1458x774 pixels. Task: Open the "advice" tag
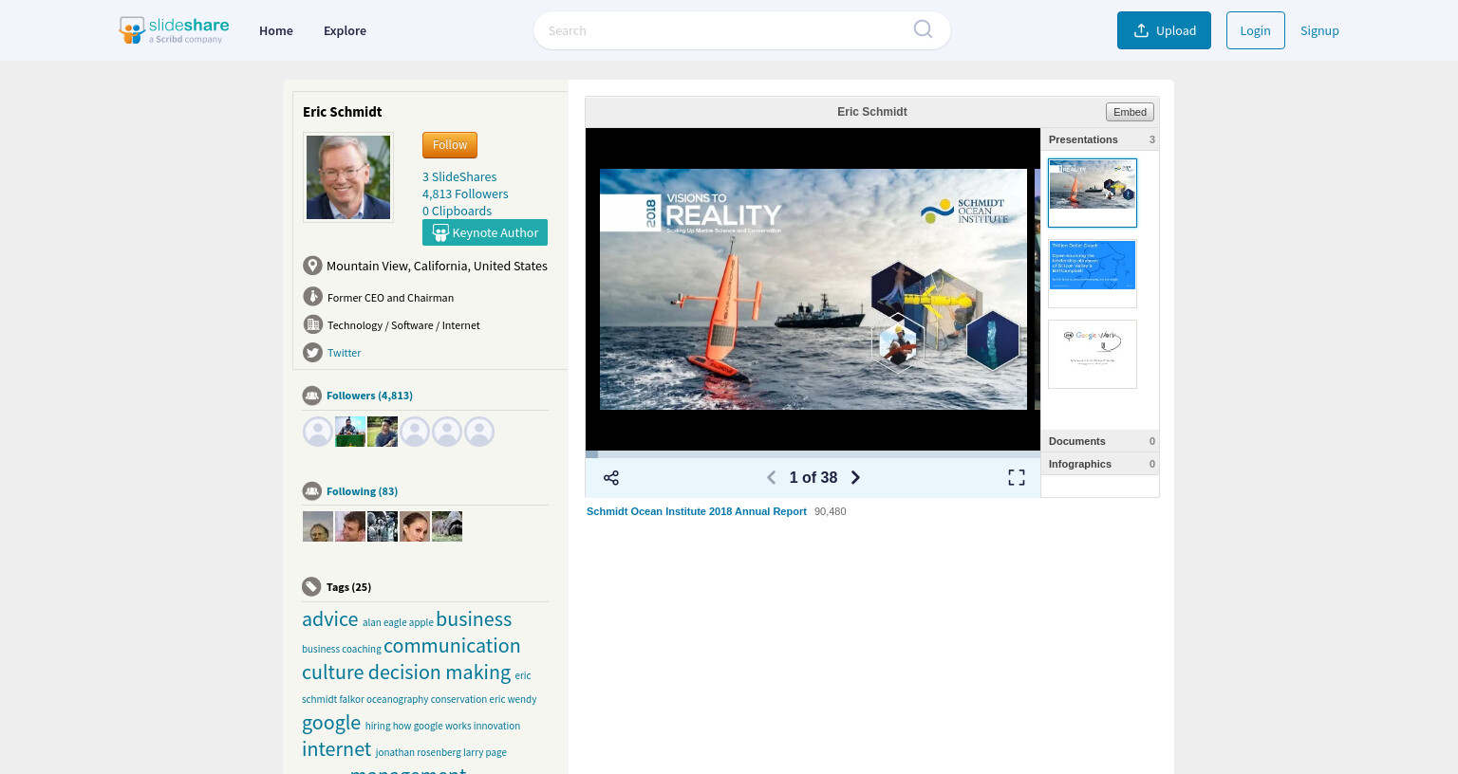coord(330,619)
